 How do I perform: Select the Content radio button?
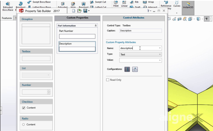(x=24, y=125)
